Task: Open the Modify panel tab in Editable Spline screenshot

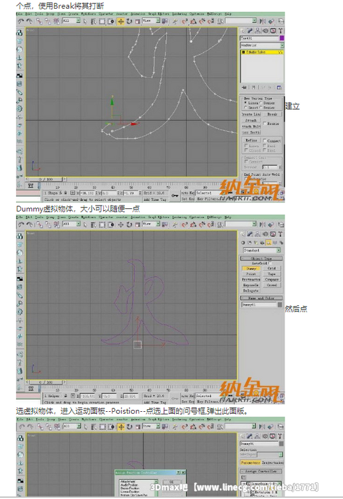Action: [x=250, y=31]
